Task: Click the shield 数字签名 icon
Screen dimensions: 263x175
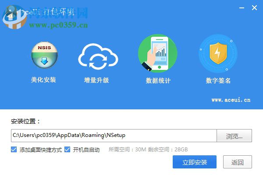Action: coord(218,53)
